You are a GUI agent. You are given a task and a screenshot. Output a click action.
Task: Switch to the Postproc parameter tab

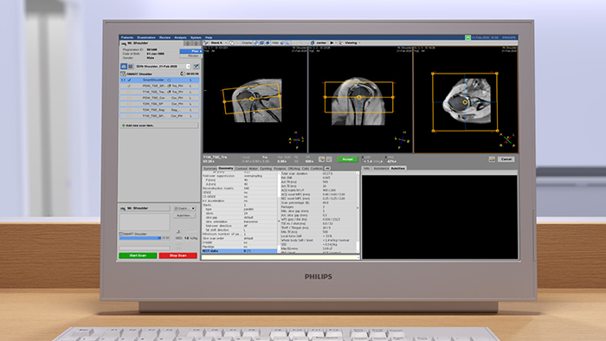pos(280,169)
